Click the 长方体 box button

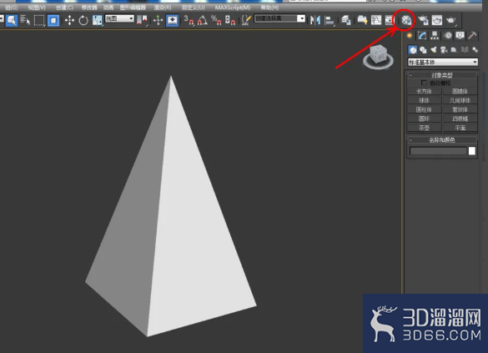[425, 91]
